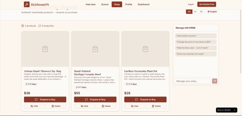Screen dimensions: 242x116
Task: Click the shopping bag icon beside 3 products
Action: [23, 26]
